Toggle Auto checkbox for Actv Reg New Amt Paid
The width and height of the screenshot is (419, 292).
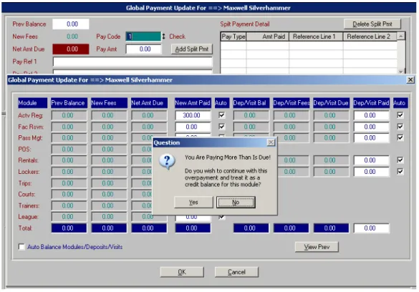[x=221, y=115]
